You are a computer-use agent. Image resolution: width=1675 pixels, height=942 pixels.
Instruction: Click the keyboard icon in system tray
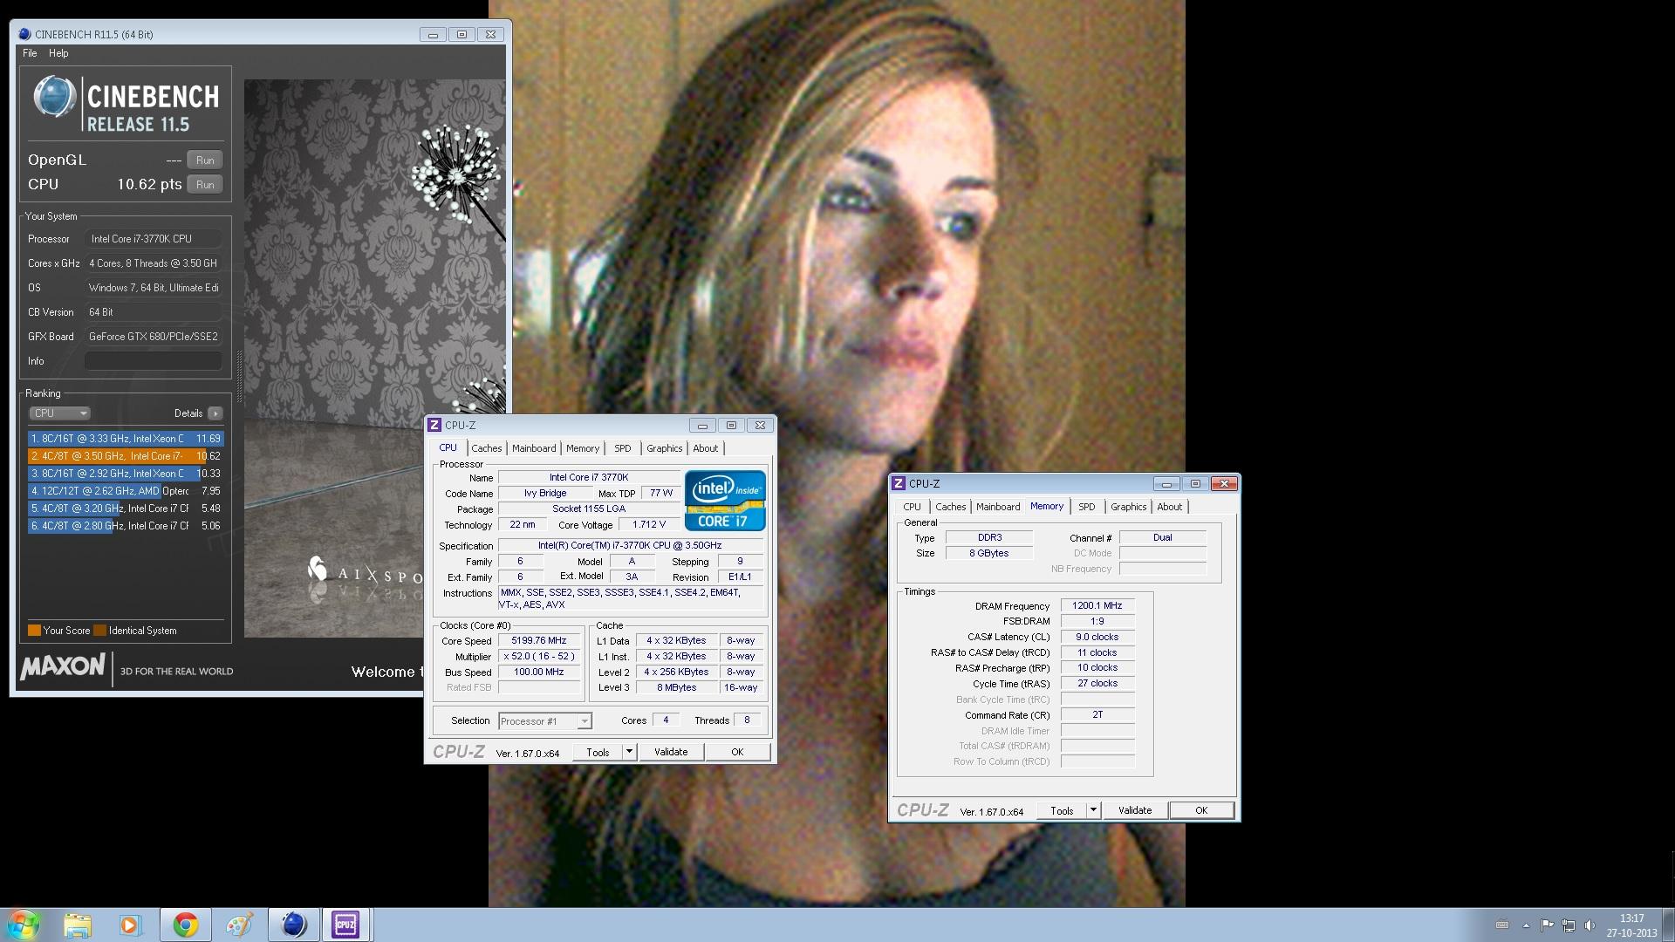[x=1502, y=925]
